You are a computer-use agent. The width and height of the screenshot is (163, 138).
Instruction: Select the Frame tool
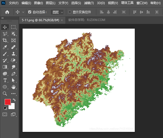coord(13,40)
